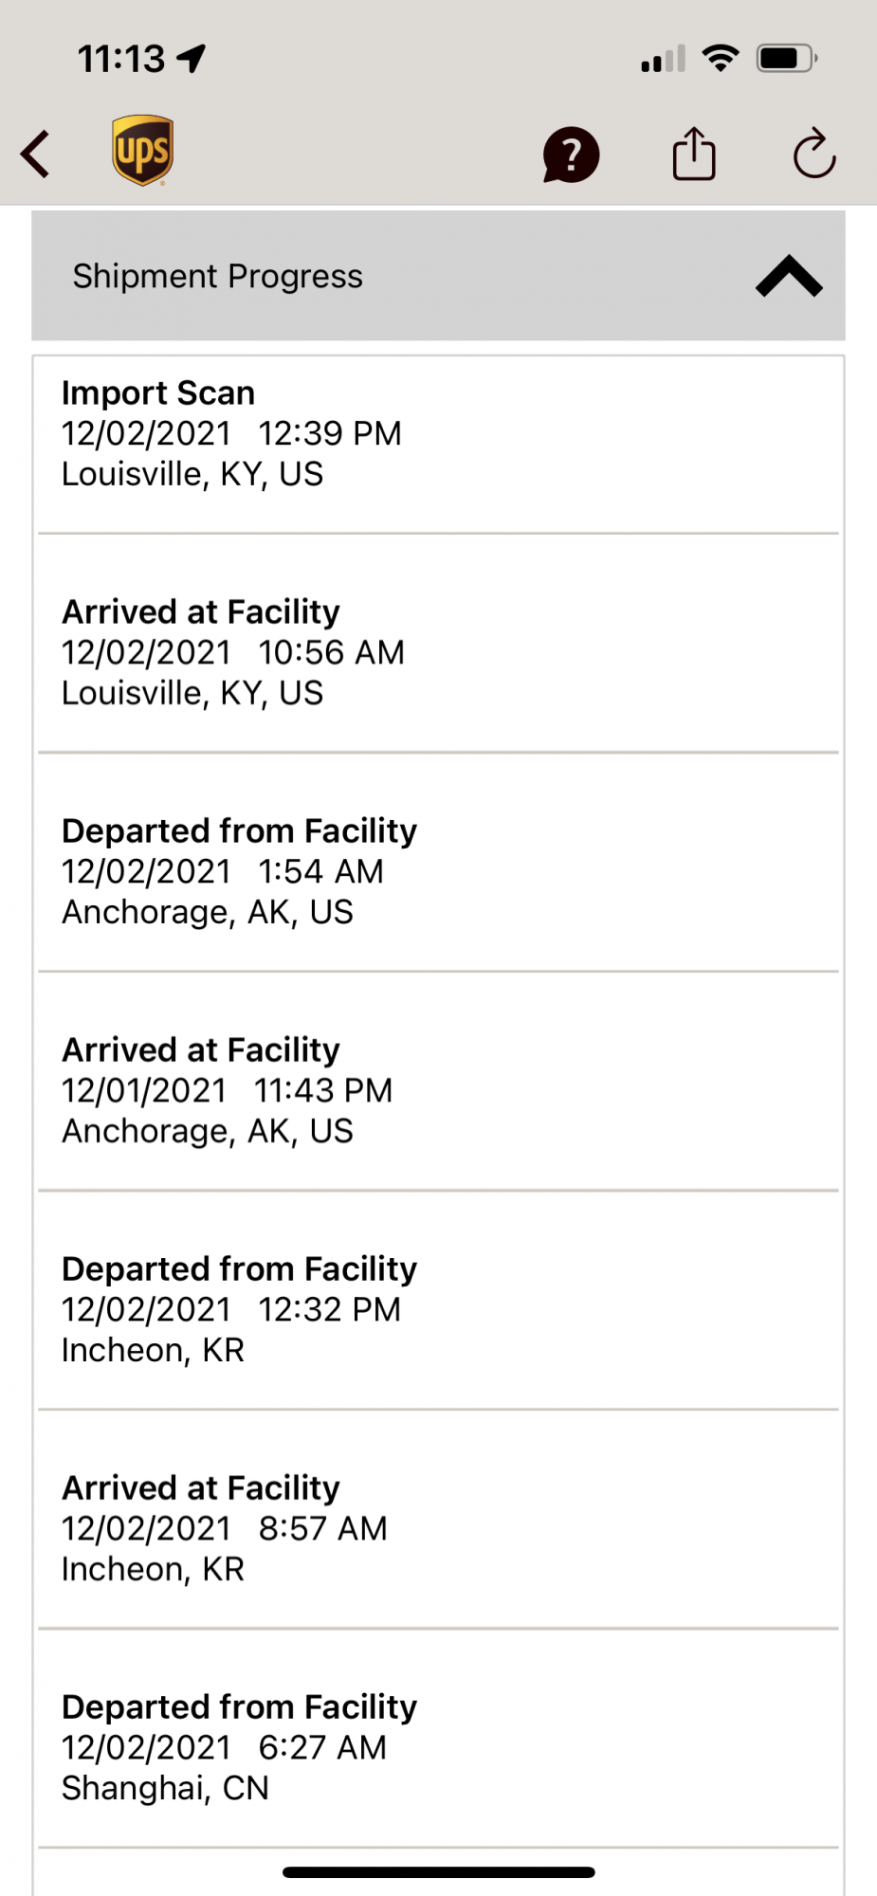Tap the location arrow by the time
877x1896 pixels.
[192, 59]
